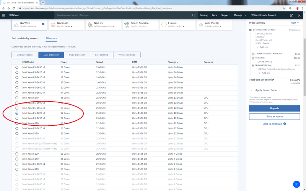Select Intel Xeon 6140 with 4 drives radio
306x191 pixels.
(x=17, y=159)
